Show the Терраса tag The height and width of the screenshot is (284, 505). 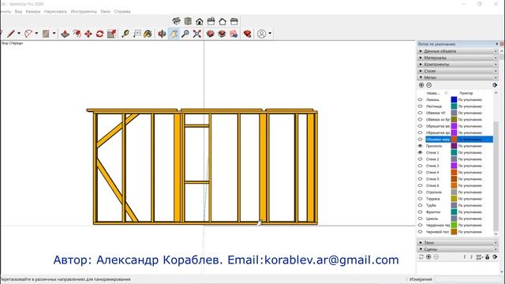[x=421, y=199]
